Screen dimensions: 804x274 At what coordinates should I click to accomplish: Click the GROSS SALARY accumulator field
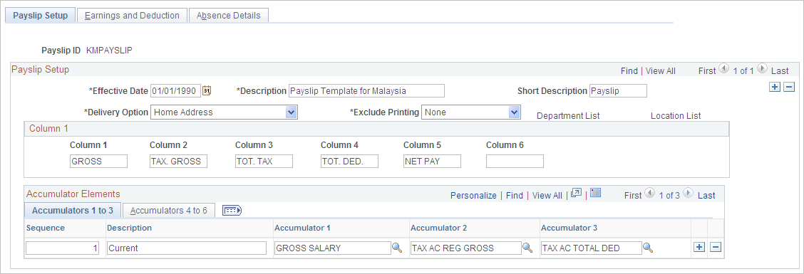pyautogui.click(x=333, y=248)
